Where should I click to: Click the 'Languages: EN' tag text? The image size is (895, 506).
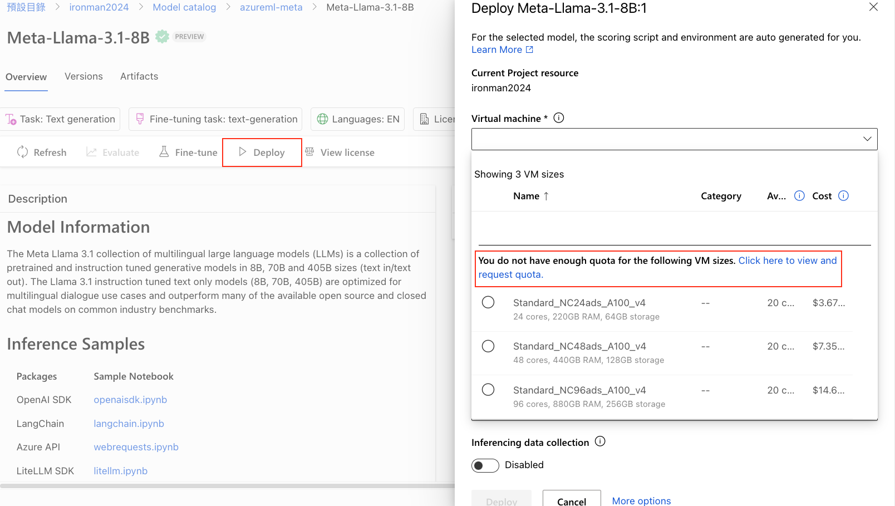366,119
